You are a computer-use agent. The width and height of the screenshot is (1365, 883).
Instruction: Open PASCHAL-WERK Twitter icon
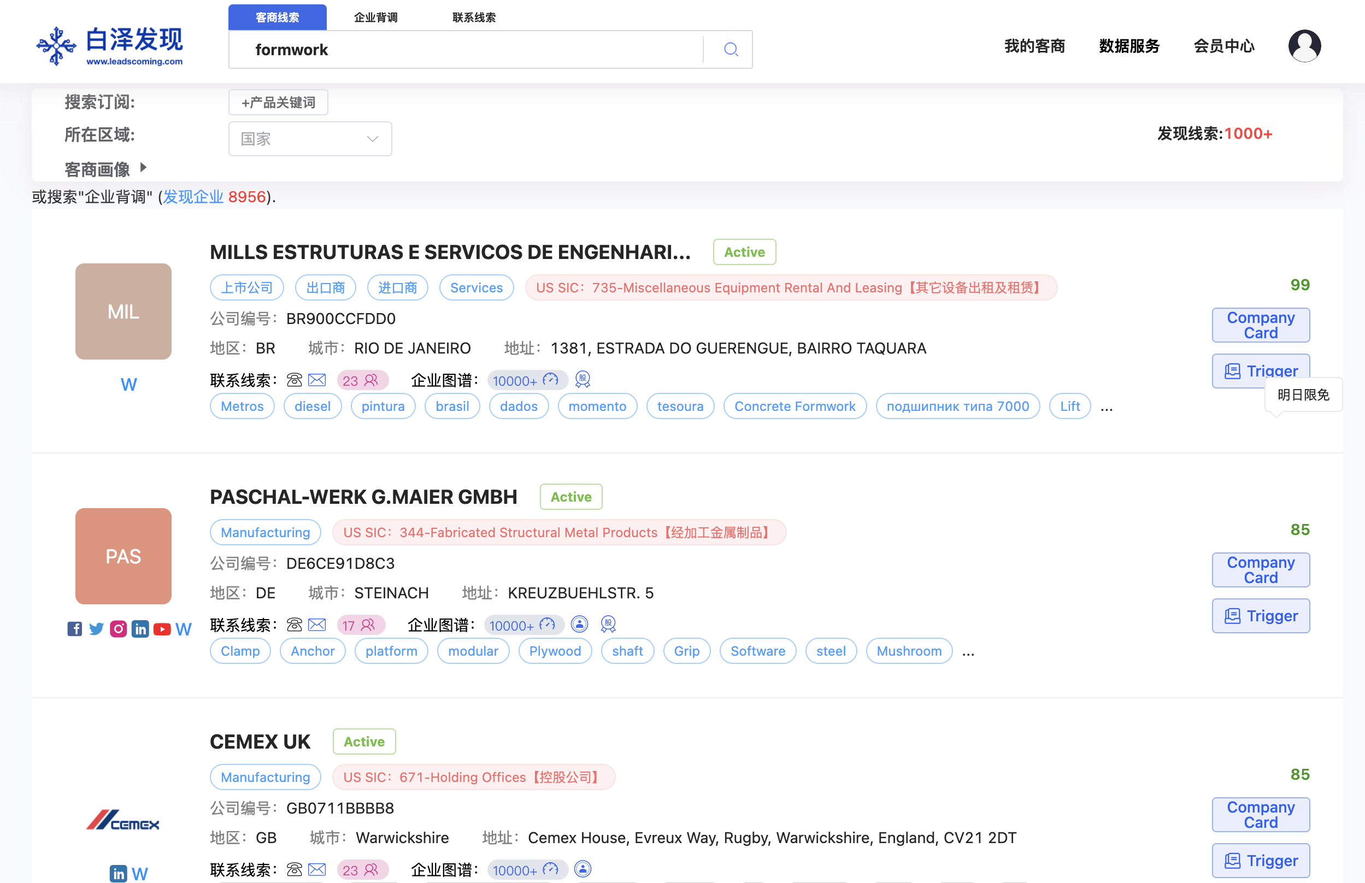[x=96, y=629]
